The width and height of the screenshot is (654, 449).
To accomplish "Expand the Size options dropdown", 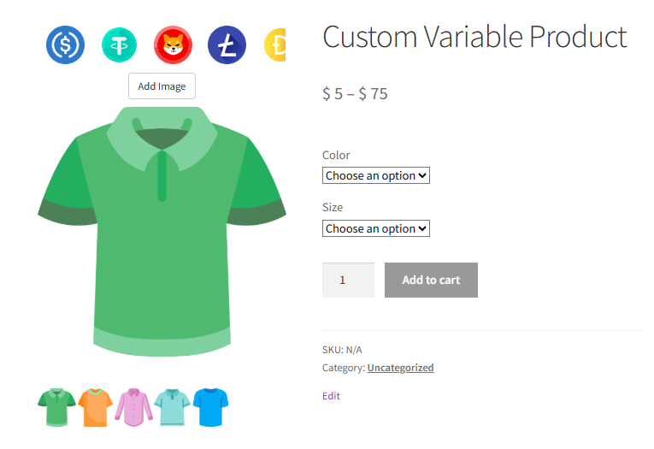I will 375,229.
